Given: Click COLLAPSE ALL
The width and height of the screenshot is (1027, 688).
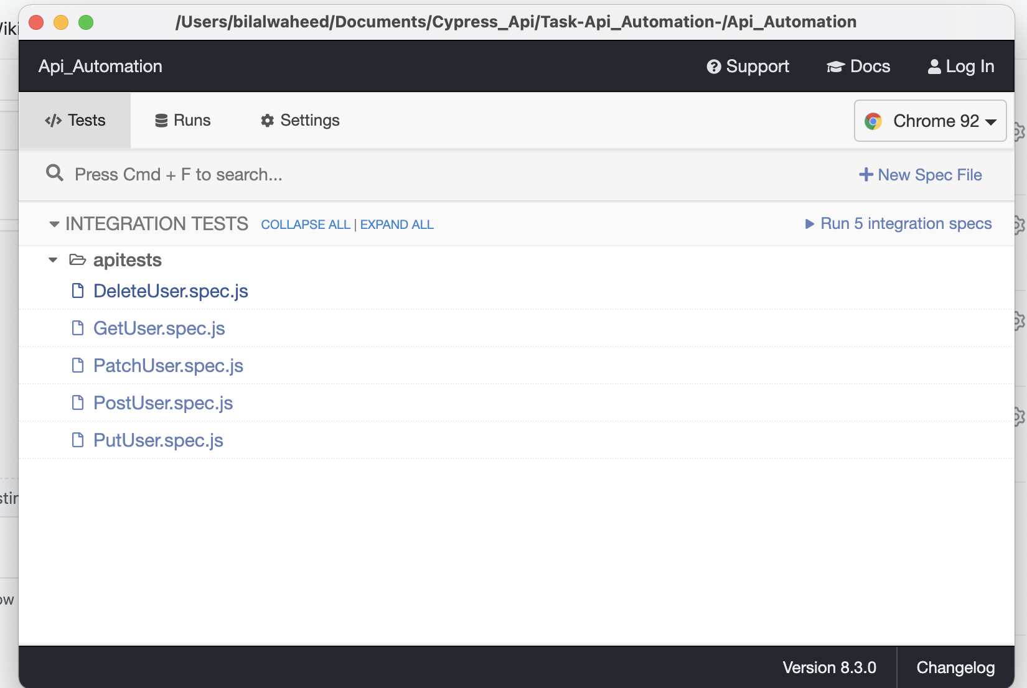Looking at the screenshot, I should (x=306, y=225).
